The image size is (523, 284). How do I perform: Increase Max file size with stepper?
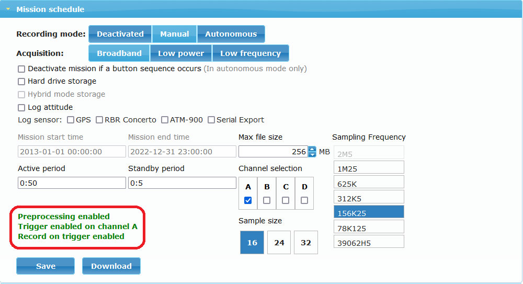[312, 149]
